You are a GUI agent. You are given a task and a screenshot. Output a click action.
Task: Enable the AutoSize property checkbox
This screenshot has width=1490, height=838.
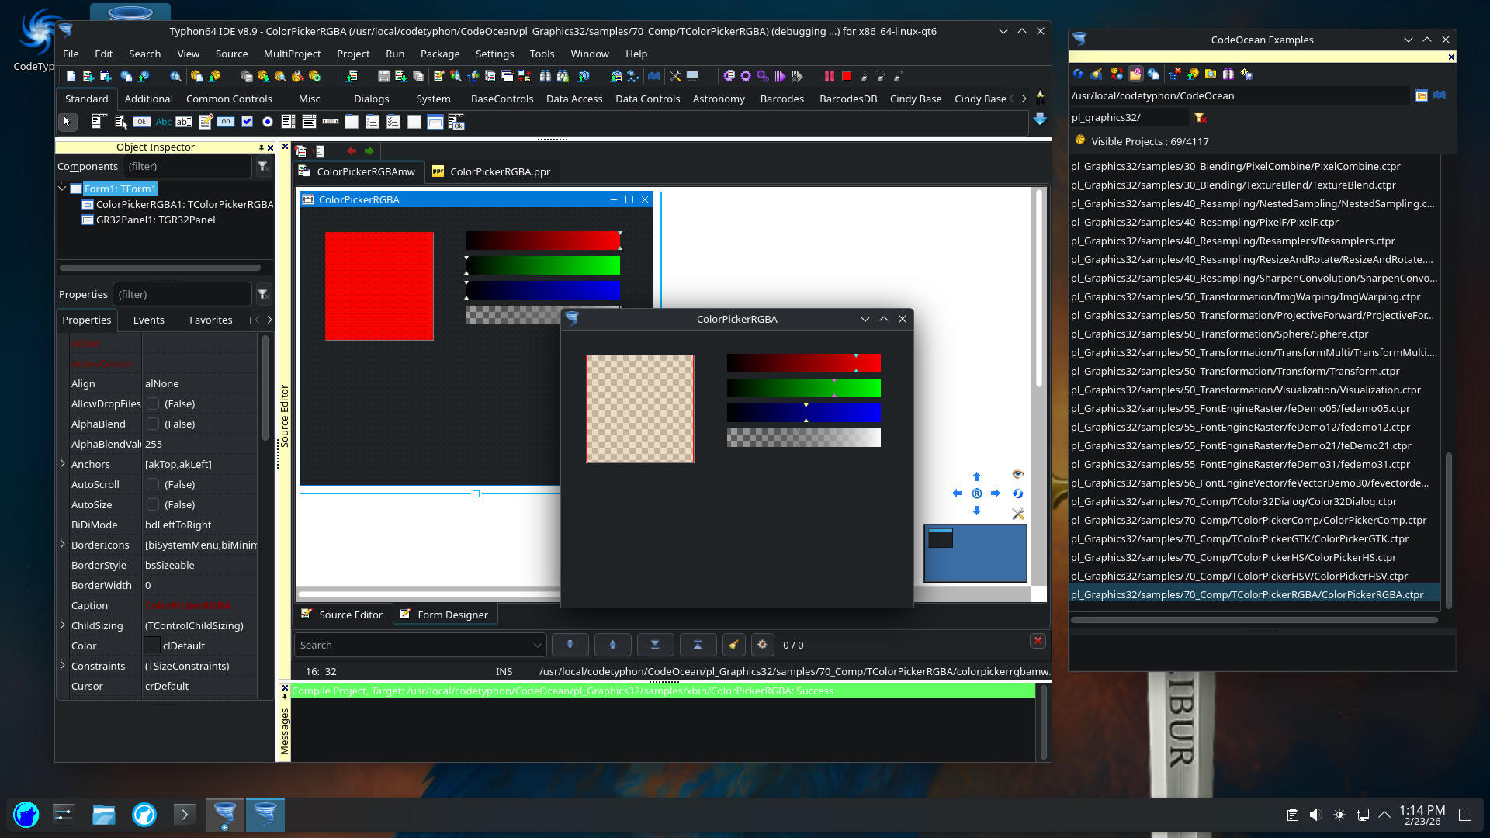153,504
